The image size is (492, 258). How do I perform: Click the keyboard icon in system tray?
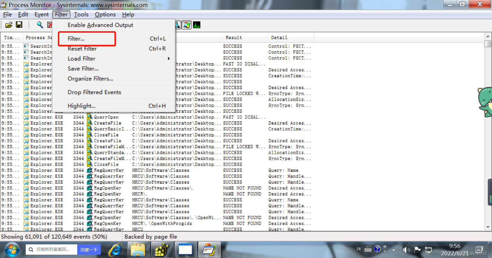pos(368,249)
